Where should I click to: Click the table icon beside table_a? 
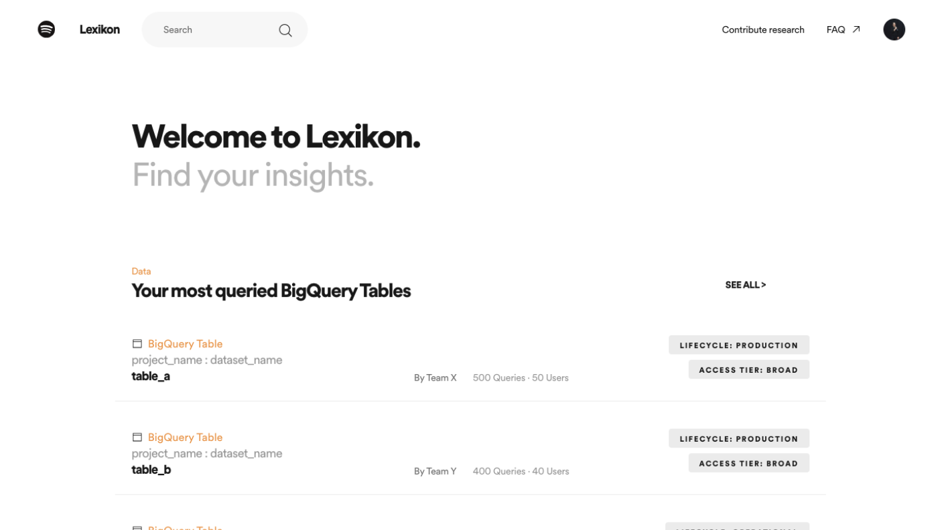tap(137, 344)
